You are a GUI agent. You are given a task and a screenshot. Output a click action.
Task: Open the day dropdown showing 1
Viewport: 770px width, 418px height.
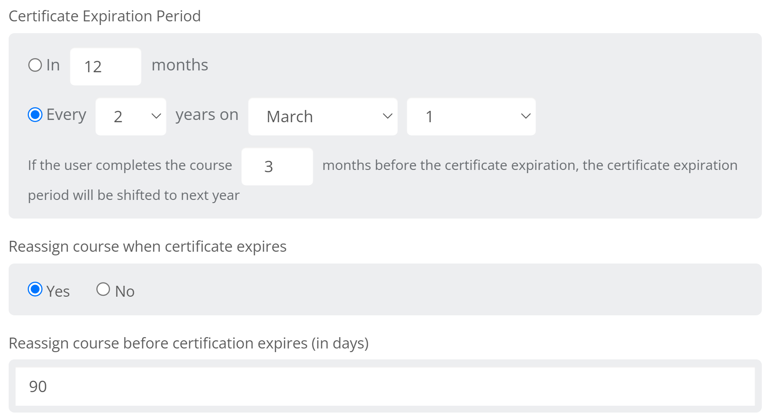pos(471,116)
